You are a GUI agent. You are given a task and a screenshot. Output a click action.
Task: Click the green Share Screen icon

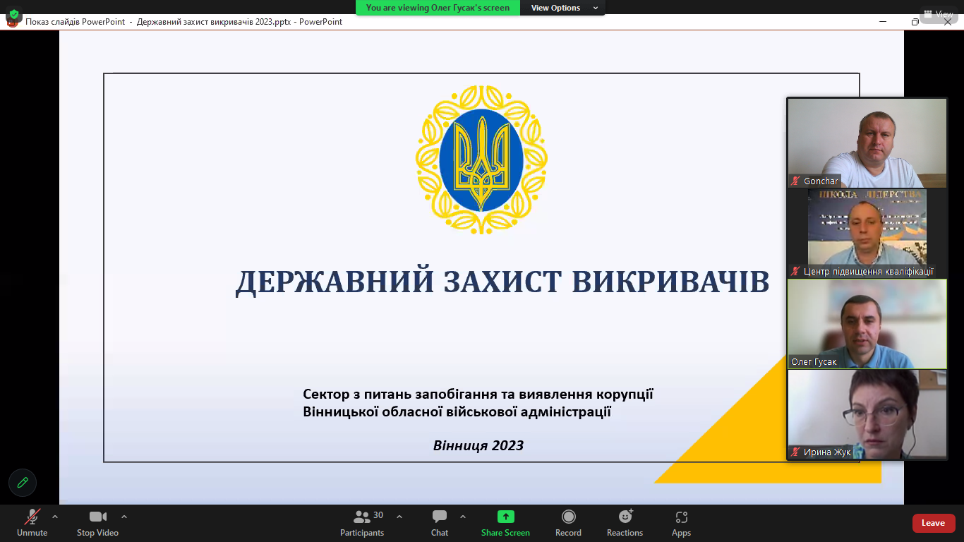tap(505, 517)
